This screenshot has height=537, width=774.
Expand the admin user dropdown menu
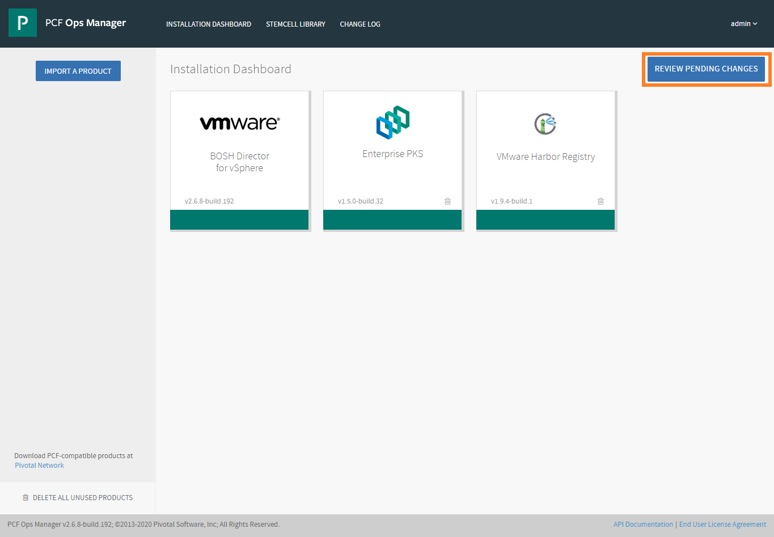pos(743,24)
